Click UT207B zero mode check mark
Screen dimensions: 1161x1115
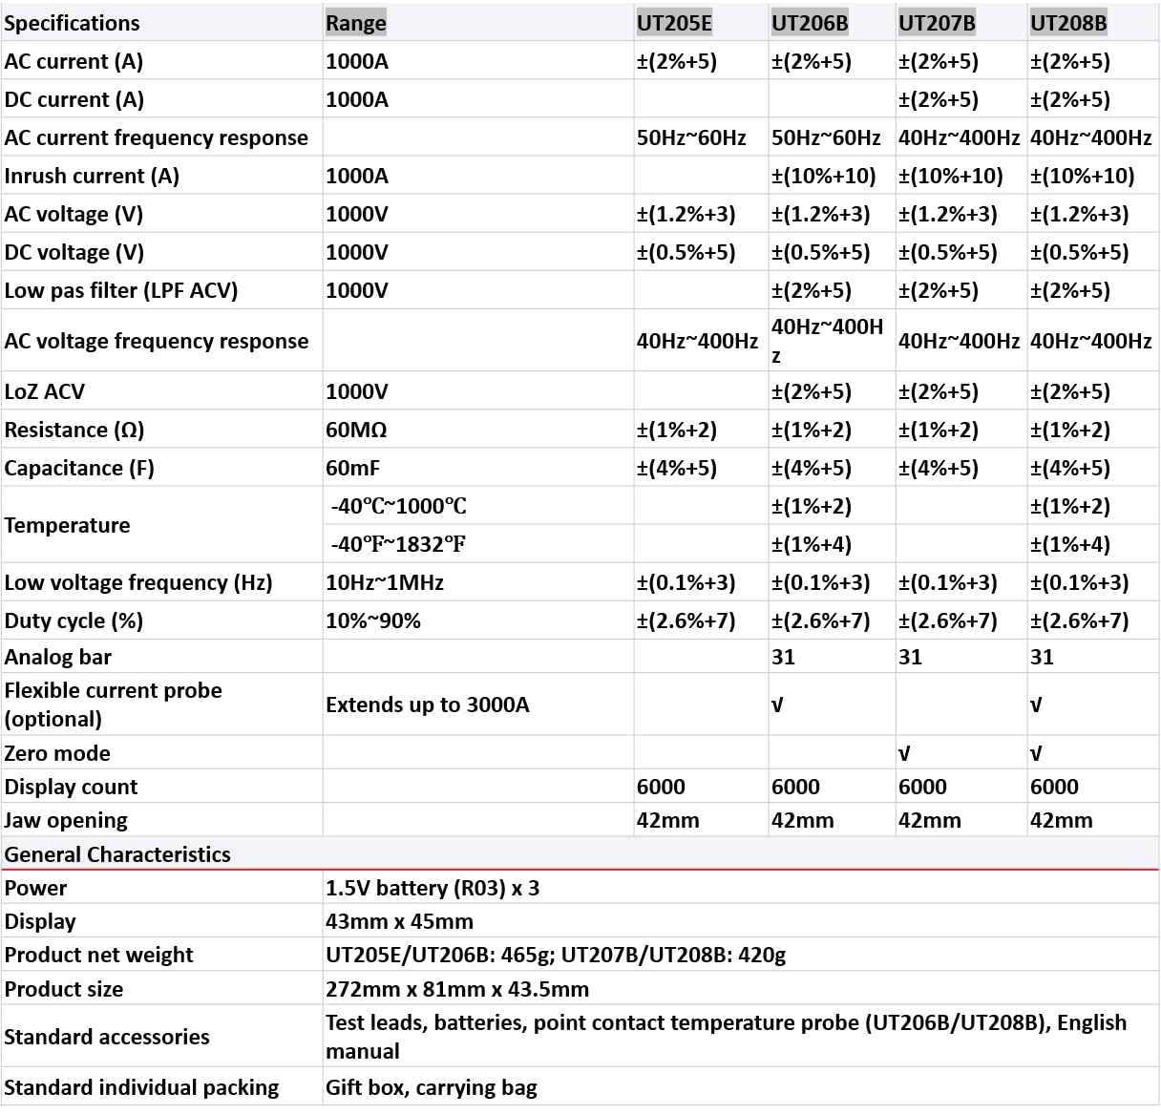[x=904, y=753]
